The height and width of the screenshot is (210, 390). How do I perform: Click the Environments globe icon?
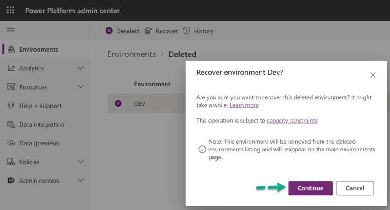point(11,49)
